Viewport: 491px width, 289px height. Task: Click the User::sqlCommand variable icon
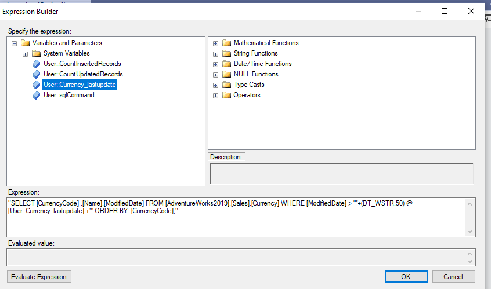(x=37, y=95)
